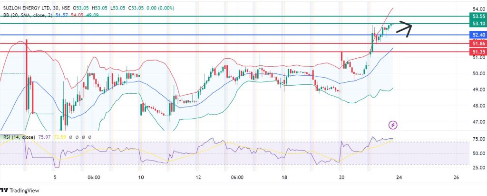
Task: Click RSI moving average value 72.59
Action: 59,137
